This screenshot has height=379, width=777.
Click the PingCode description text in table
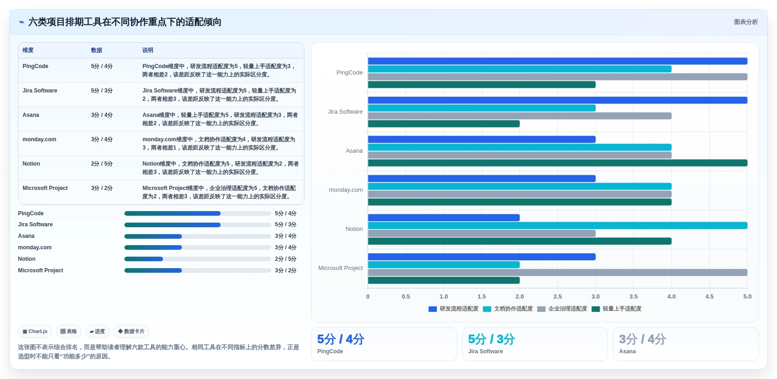[219, 70]
